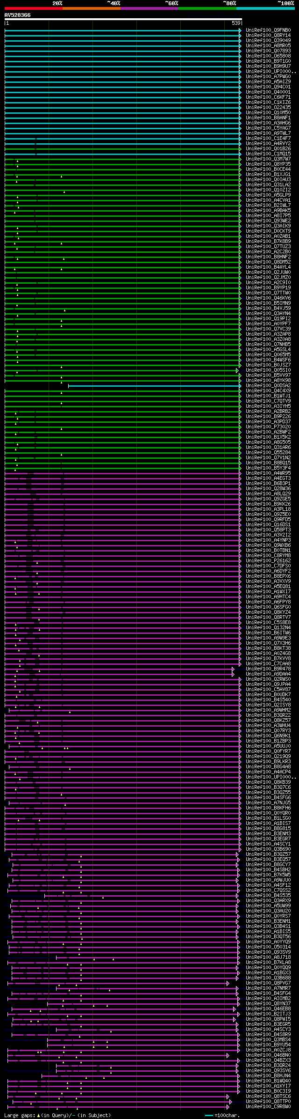Open hit UniRef100_B9T1G0

(268, 61)
